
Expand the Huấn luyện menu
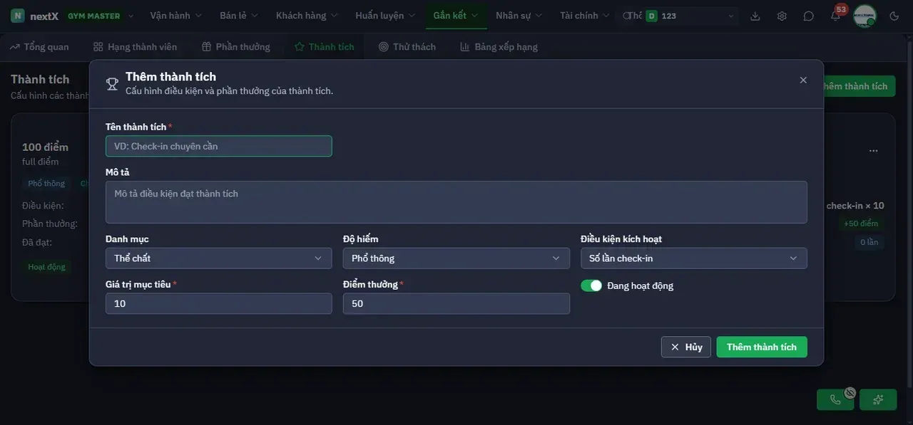coord(386,16)
